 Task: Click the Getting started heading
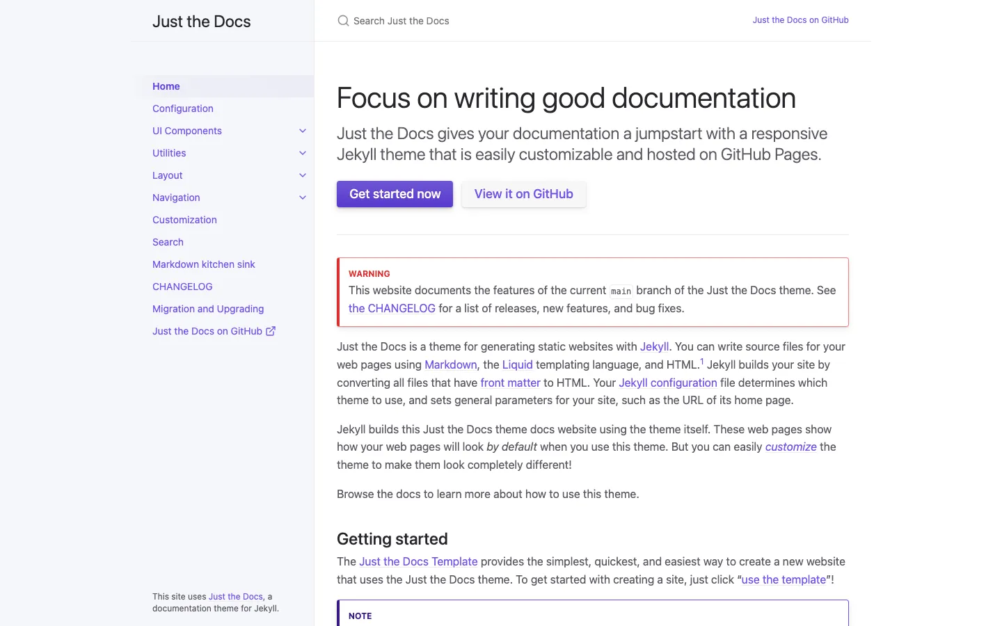[392, 539]
